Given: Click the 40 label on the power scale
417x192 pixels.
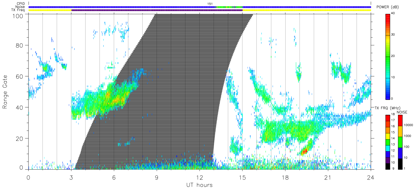Looking at the screenshot, I should pos(393,14).
